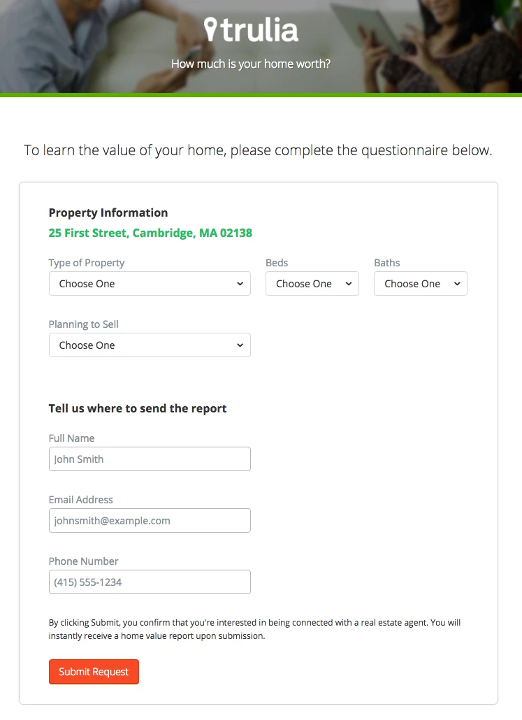Click the trulia wordmark in the header
The width and height of the screenshot is (522, 720).
click(259, 30)
